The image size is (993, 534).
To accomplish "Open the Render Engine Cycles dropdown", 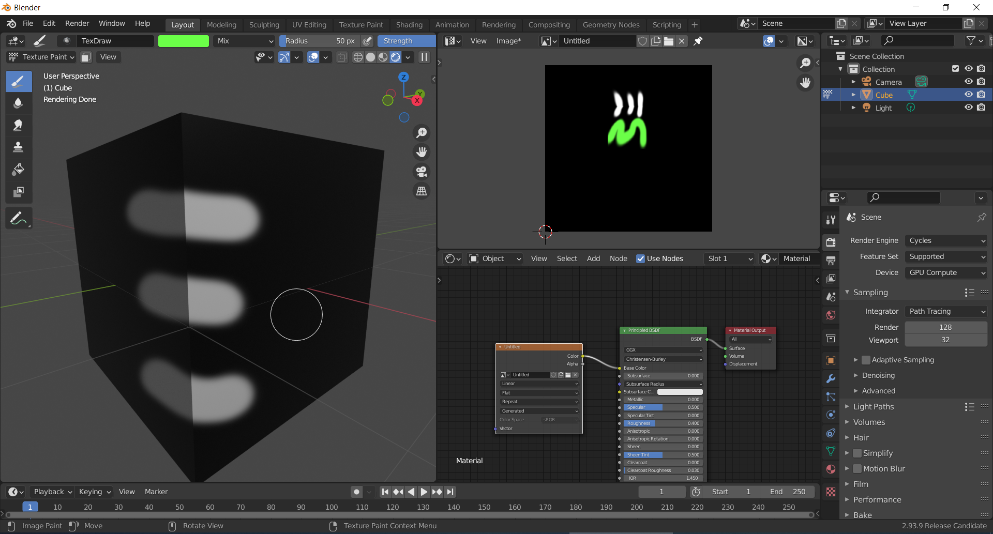I will [946, 240].
